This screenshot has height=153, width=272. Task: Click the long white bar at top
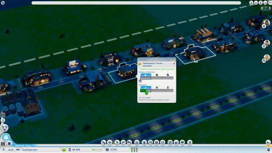[136, 3]
